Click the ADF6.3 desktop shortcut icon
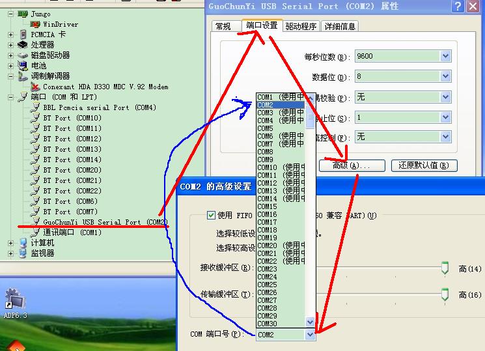This screenshot has width=485, height=351. 14,300
